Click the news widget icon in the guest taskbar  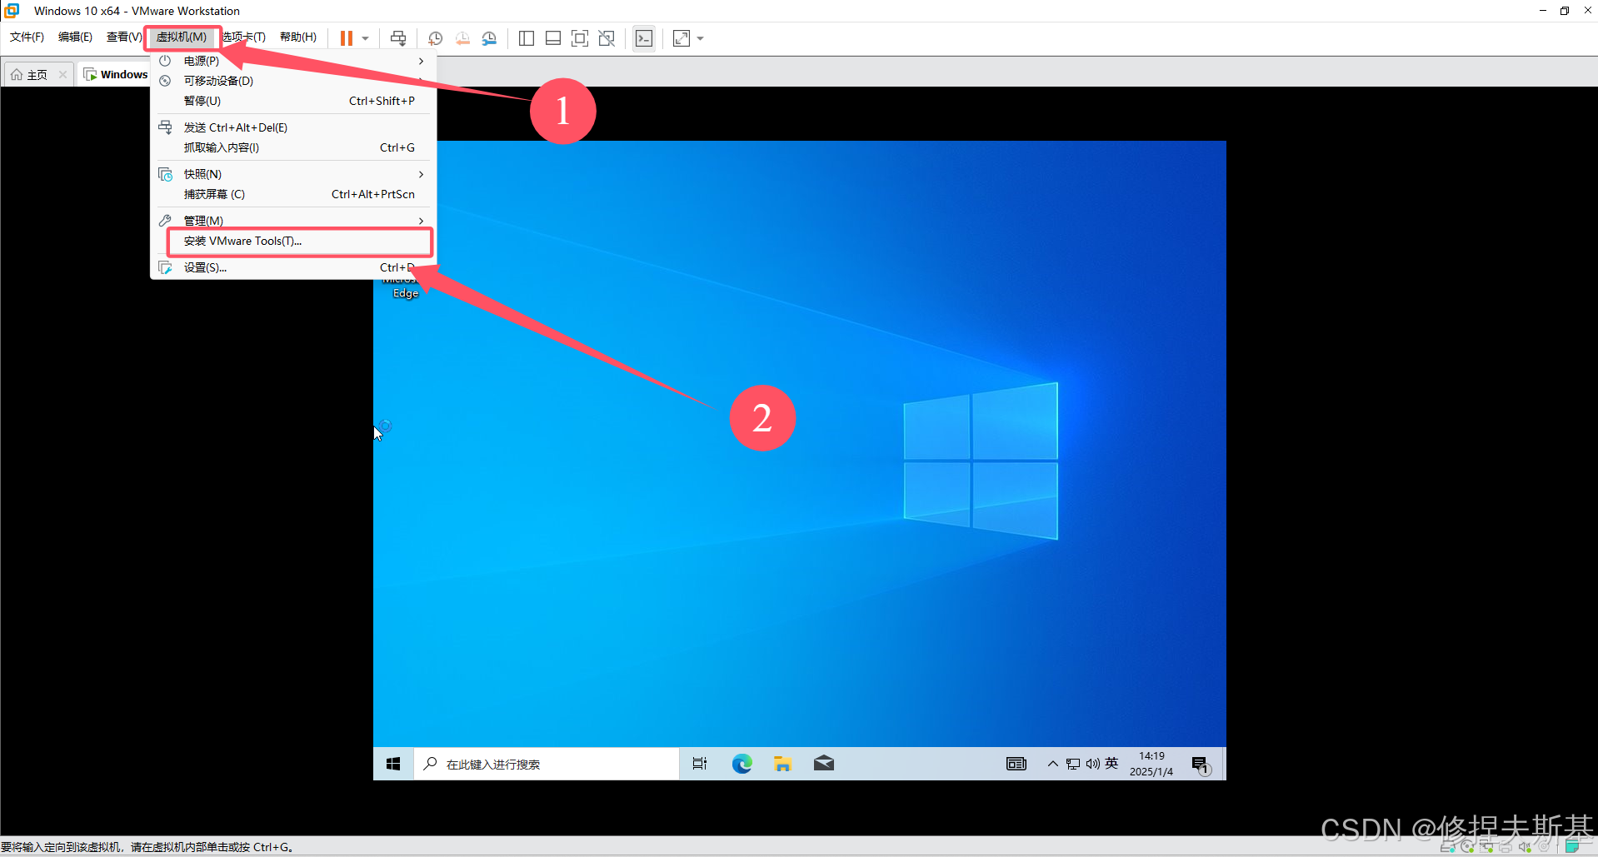(x=1016, y=764)
